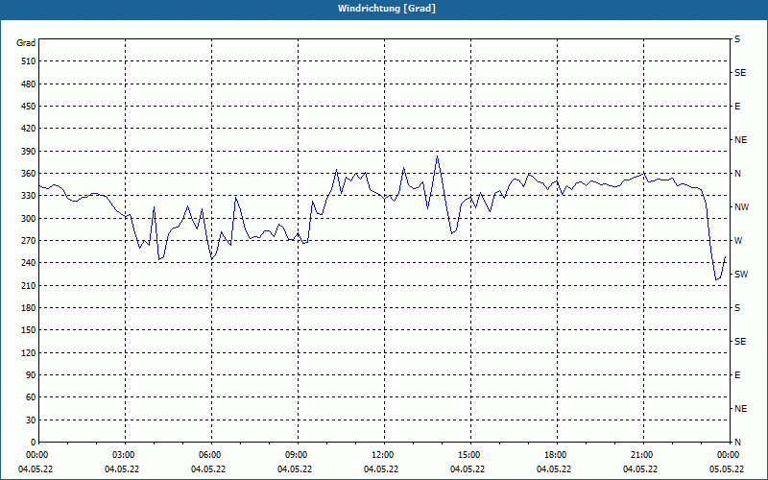Click the "Grad" y-axis unit label
768x480 pixels.
tap(26, 43)
